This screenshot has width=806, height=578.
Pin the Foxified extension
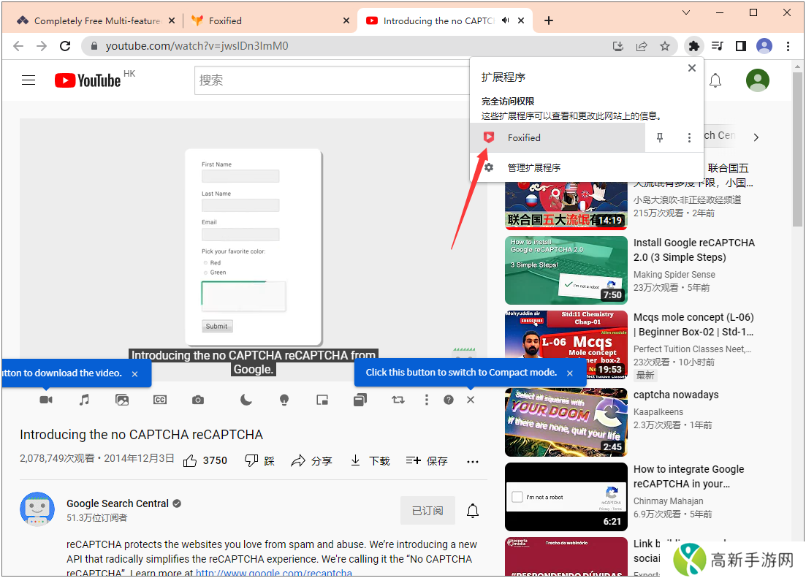point(660,137)
